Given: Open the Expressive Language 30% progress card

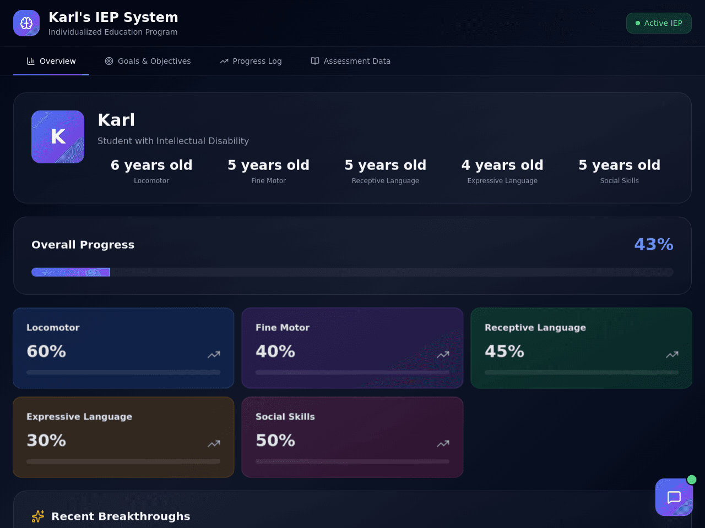Looking at the screenshot, I should pyautogui.click(x=123, y=437).
